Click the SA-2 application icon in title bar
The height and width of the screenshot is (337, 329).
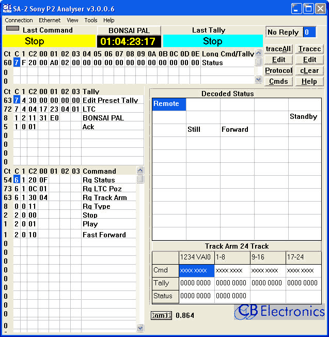[x=7, y=9]
